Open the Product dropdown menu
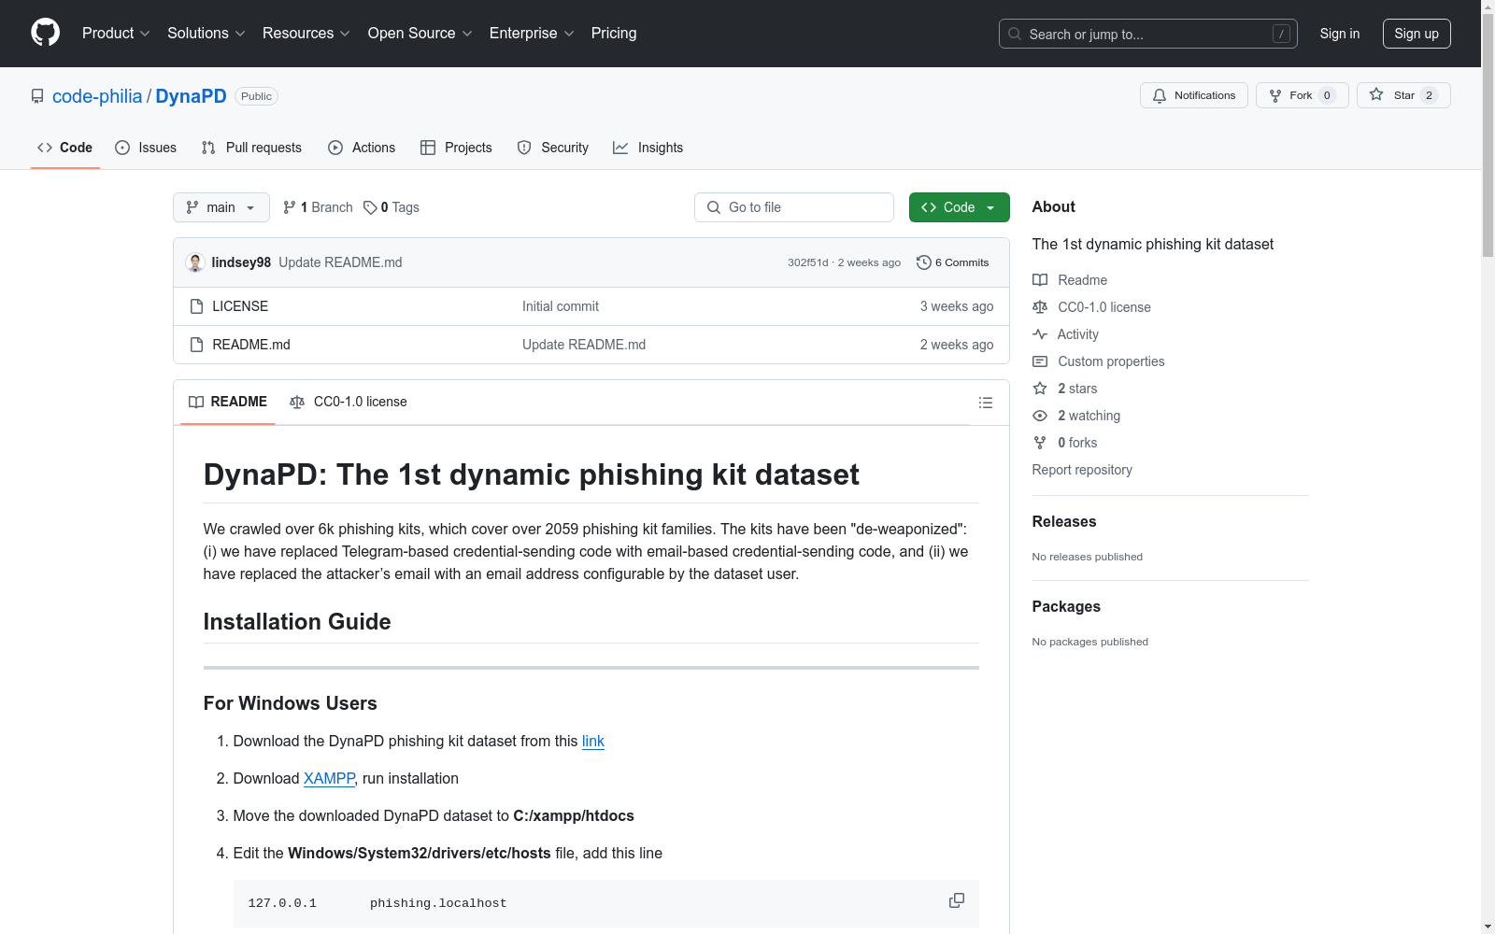The width and height of the screenshot is (1495, 934). coord(116,33)
